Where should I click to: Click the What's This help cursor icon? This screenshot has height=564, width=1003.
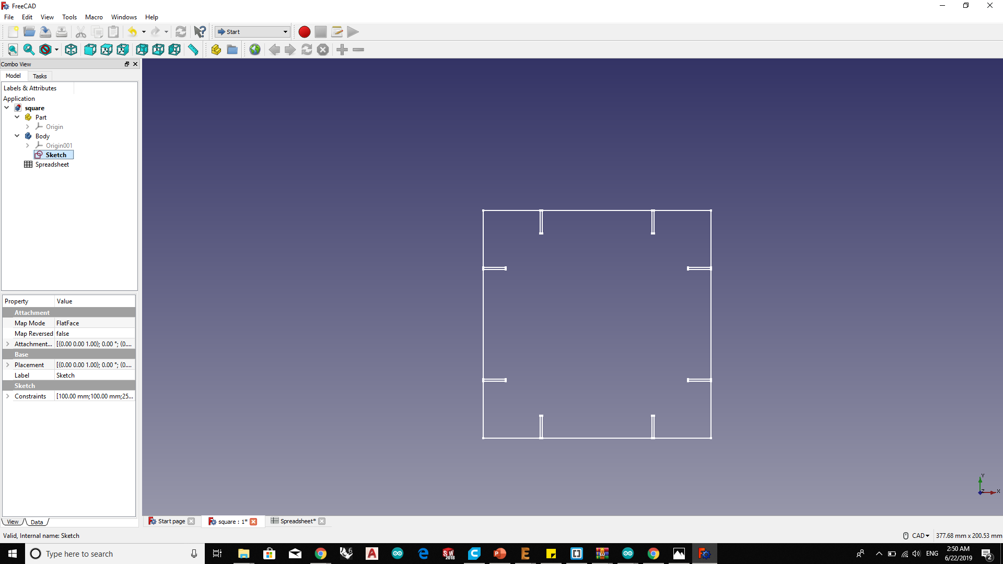coord(200,32)
